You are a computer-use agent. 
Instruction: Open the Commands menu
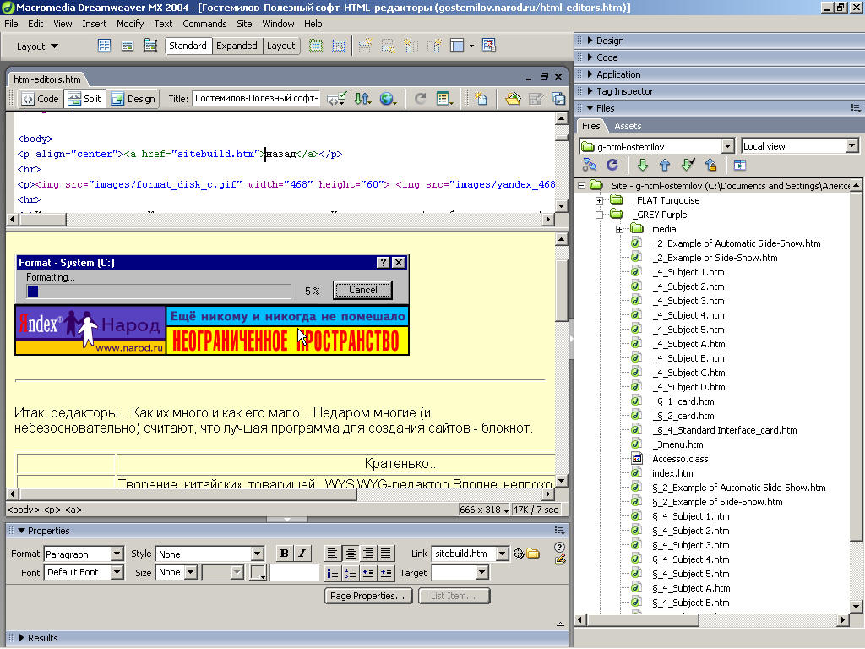click(x=204, y=24)
